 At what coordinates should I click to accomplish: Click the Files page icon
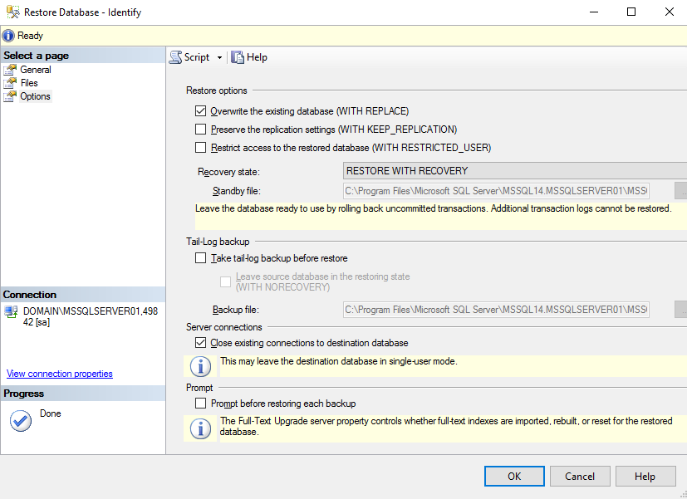(x=10, y=83)
